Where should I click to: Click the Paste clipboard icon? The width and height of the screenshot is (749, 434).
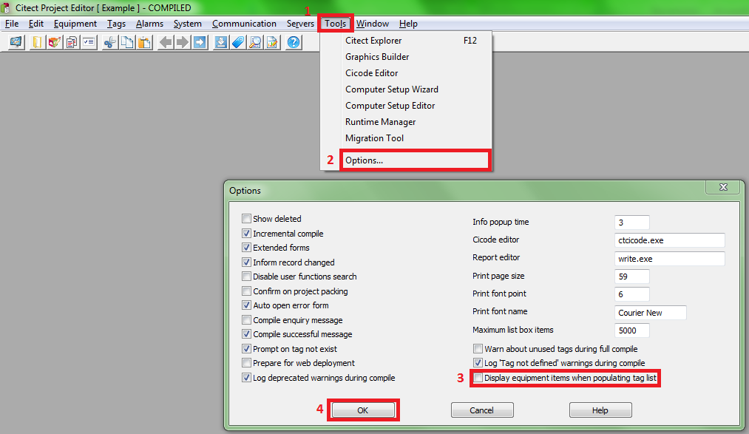pyautogui.click(x=144, y=42)
